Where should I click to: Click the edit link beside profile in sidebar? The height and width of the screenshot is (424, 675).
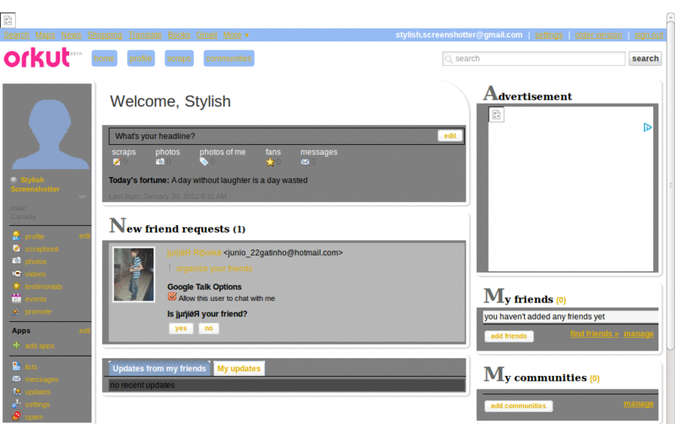tap(85, 236)
